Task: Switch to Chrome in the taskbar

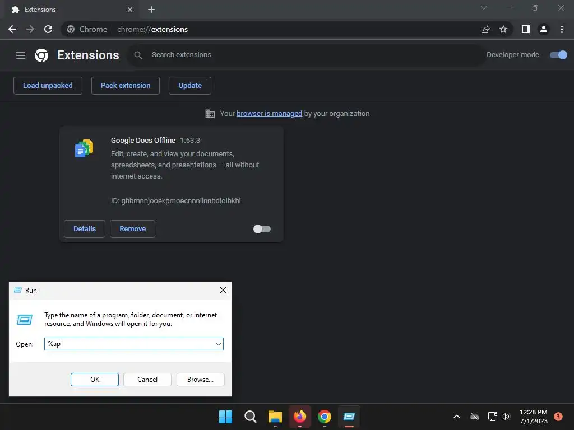Action: click(x=325, y=417)
